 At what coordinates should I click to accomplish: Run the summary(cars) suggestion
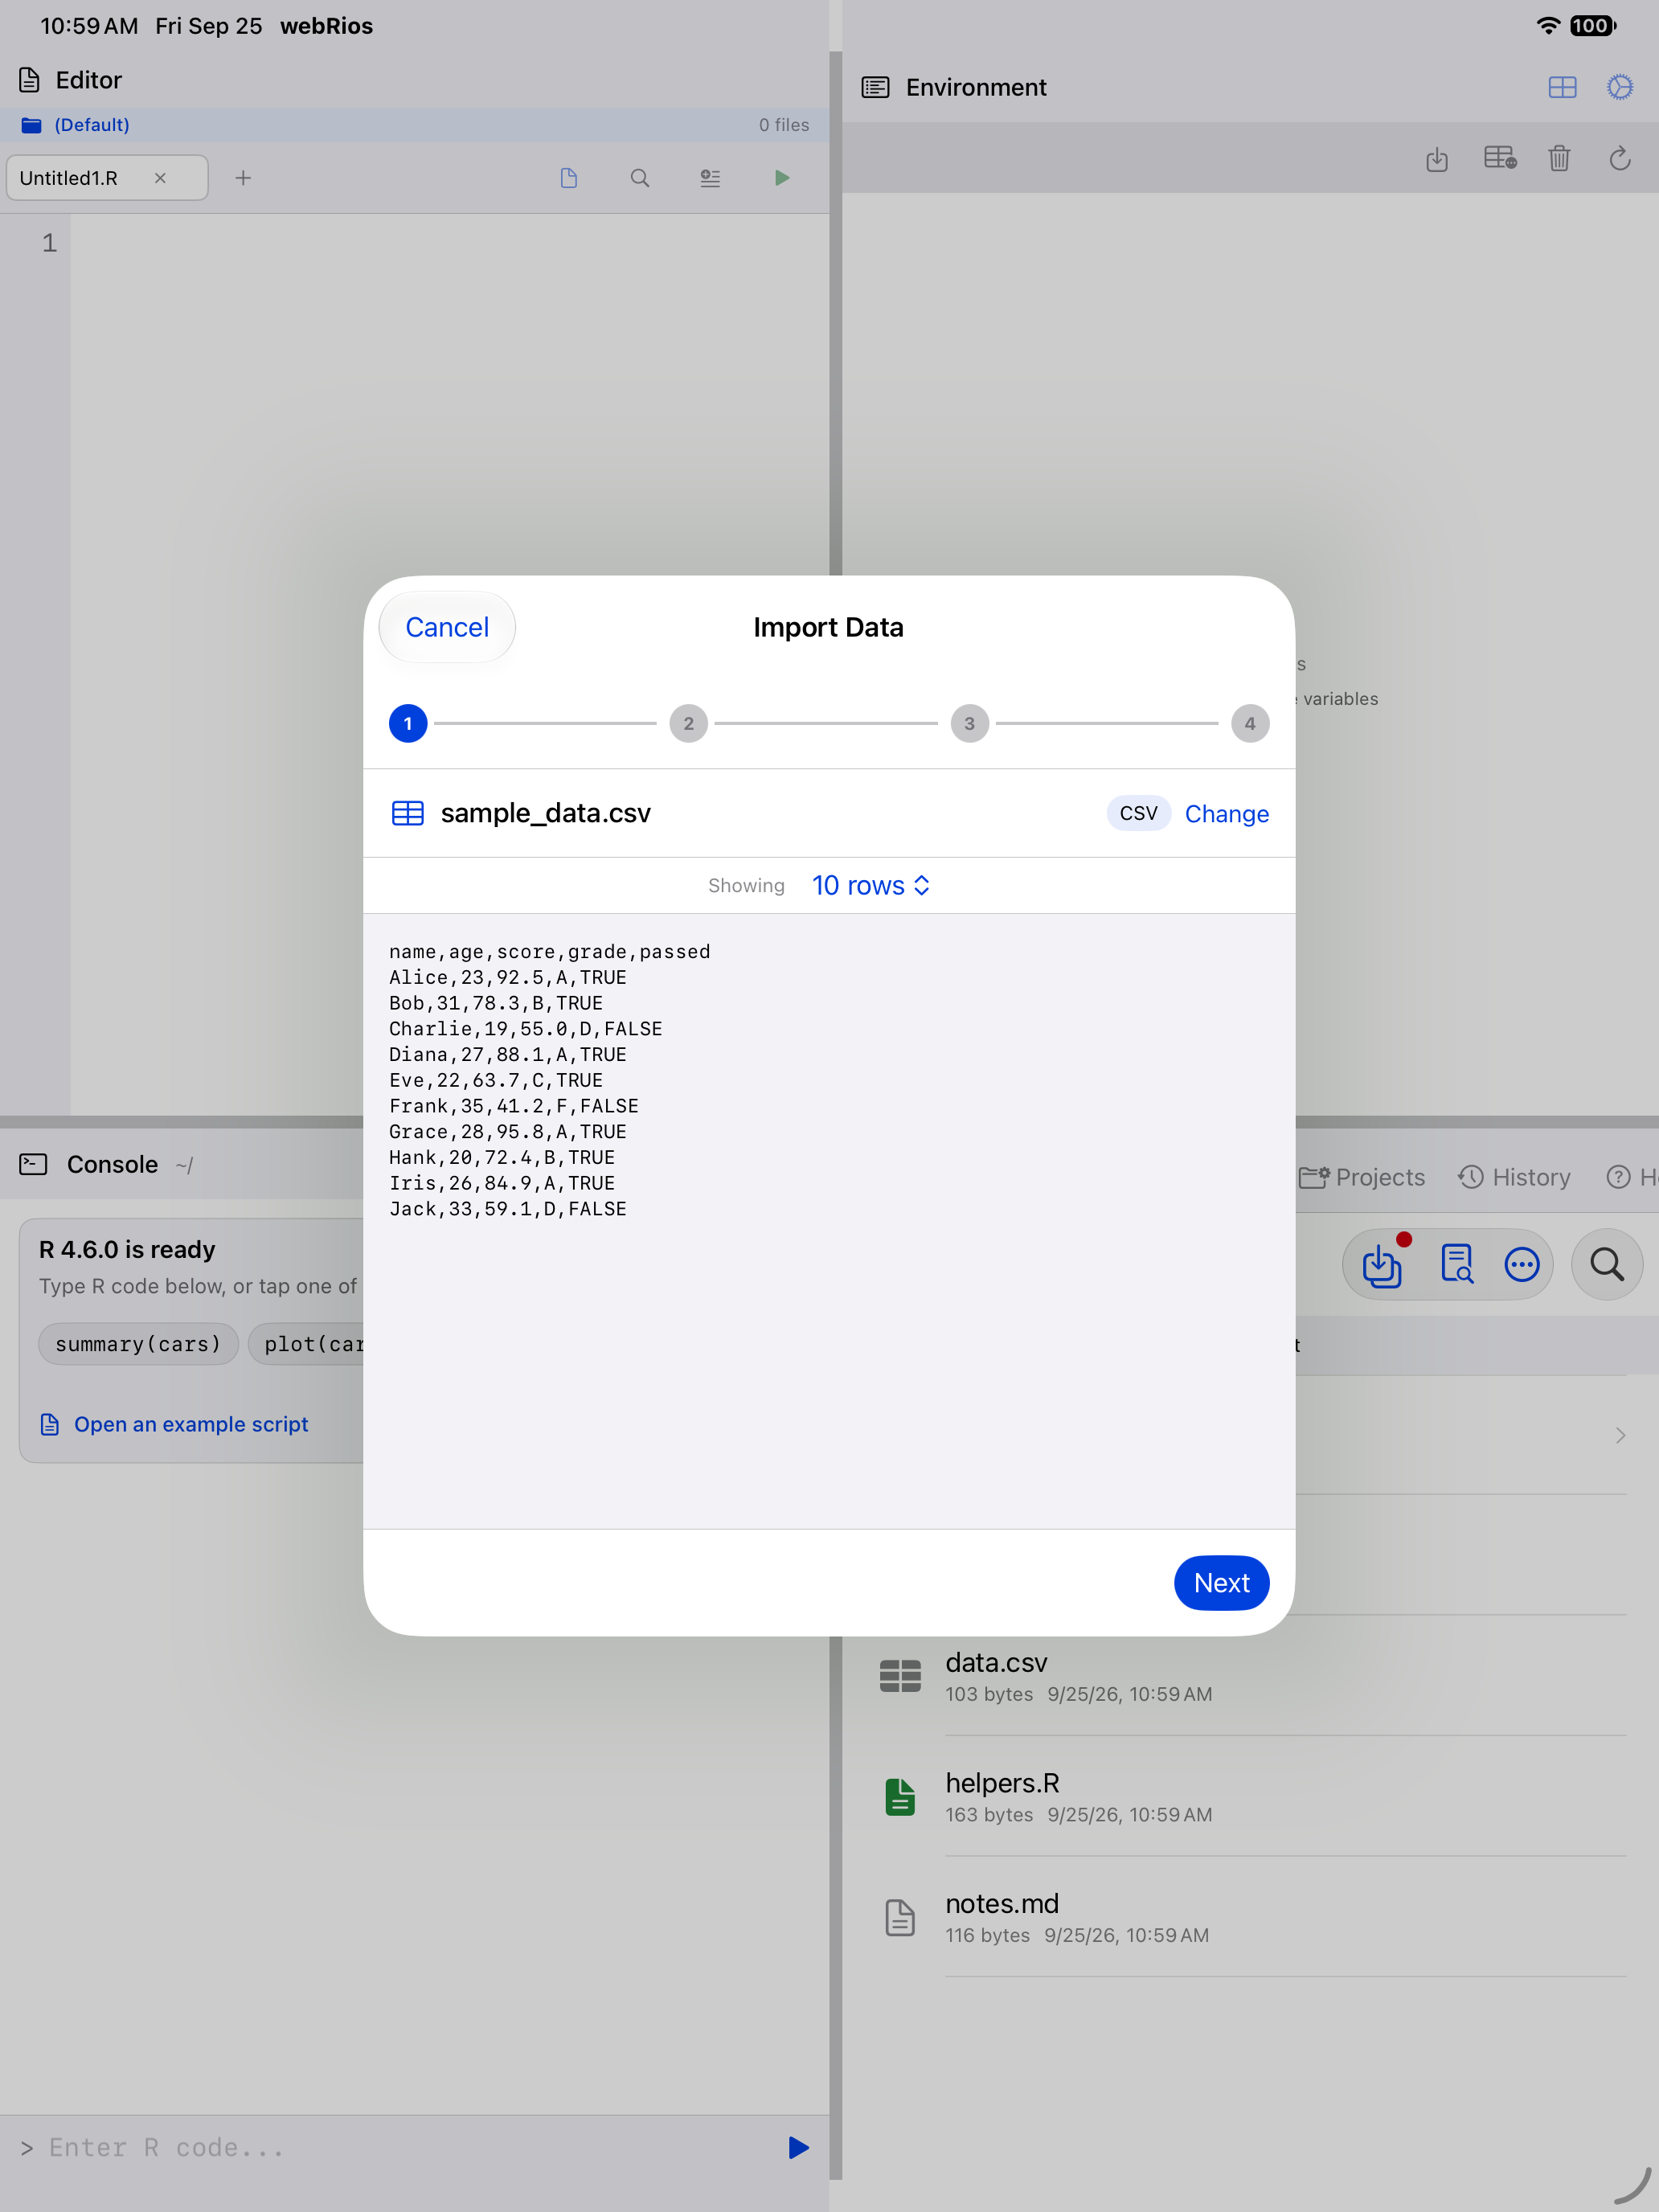tap(138, 1344)
